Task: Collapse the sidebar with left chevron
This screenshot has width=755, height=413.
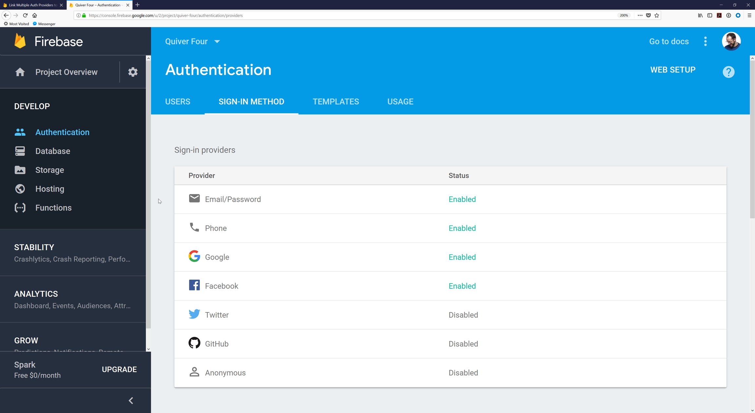Action: (131, 401)
